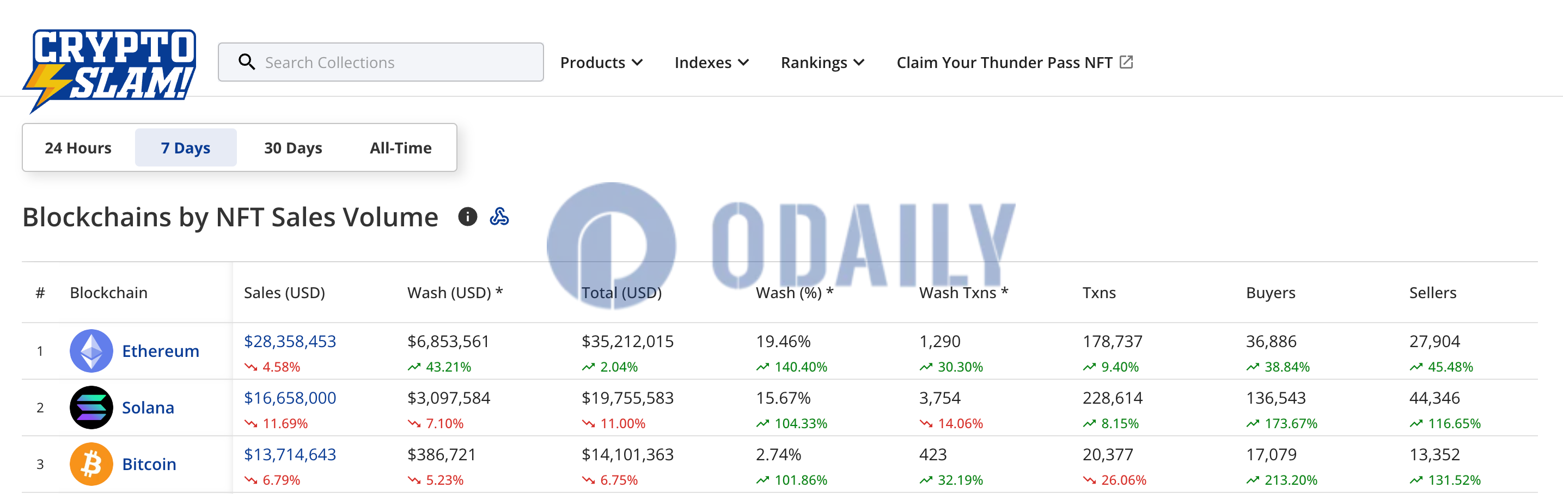The image size is (1563, 494).
Task: Click Ethereum txns value 178,737
Action: (x=1113, y=341)
